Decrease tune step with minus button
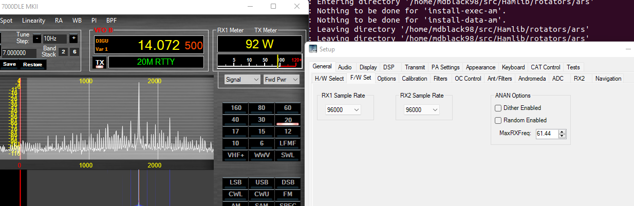634x206 pixels. 37,39
